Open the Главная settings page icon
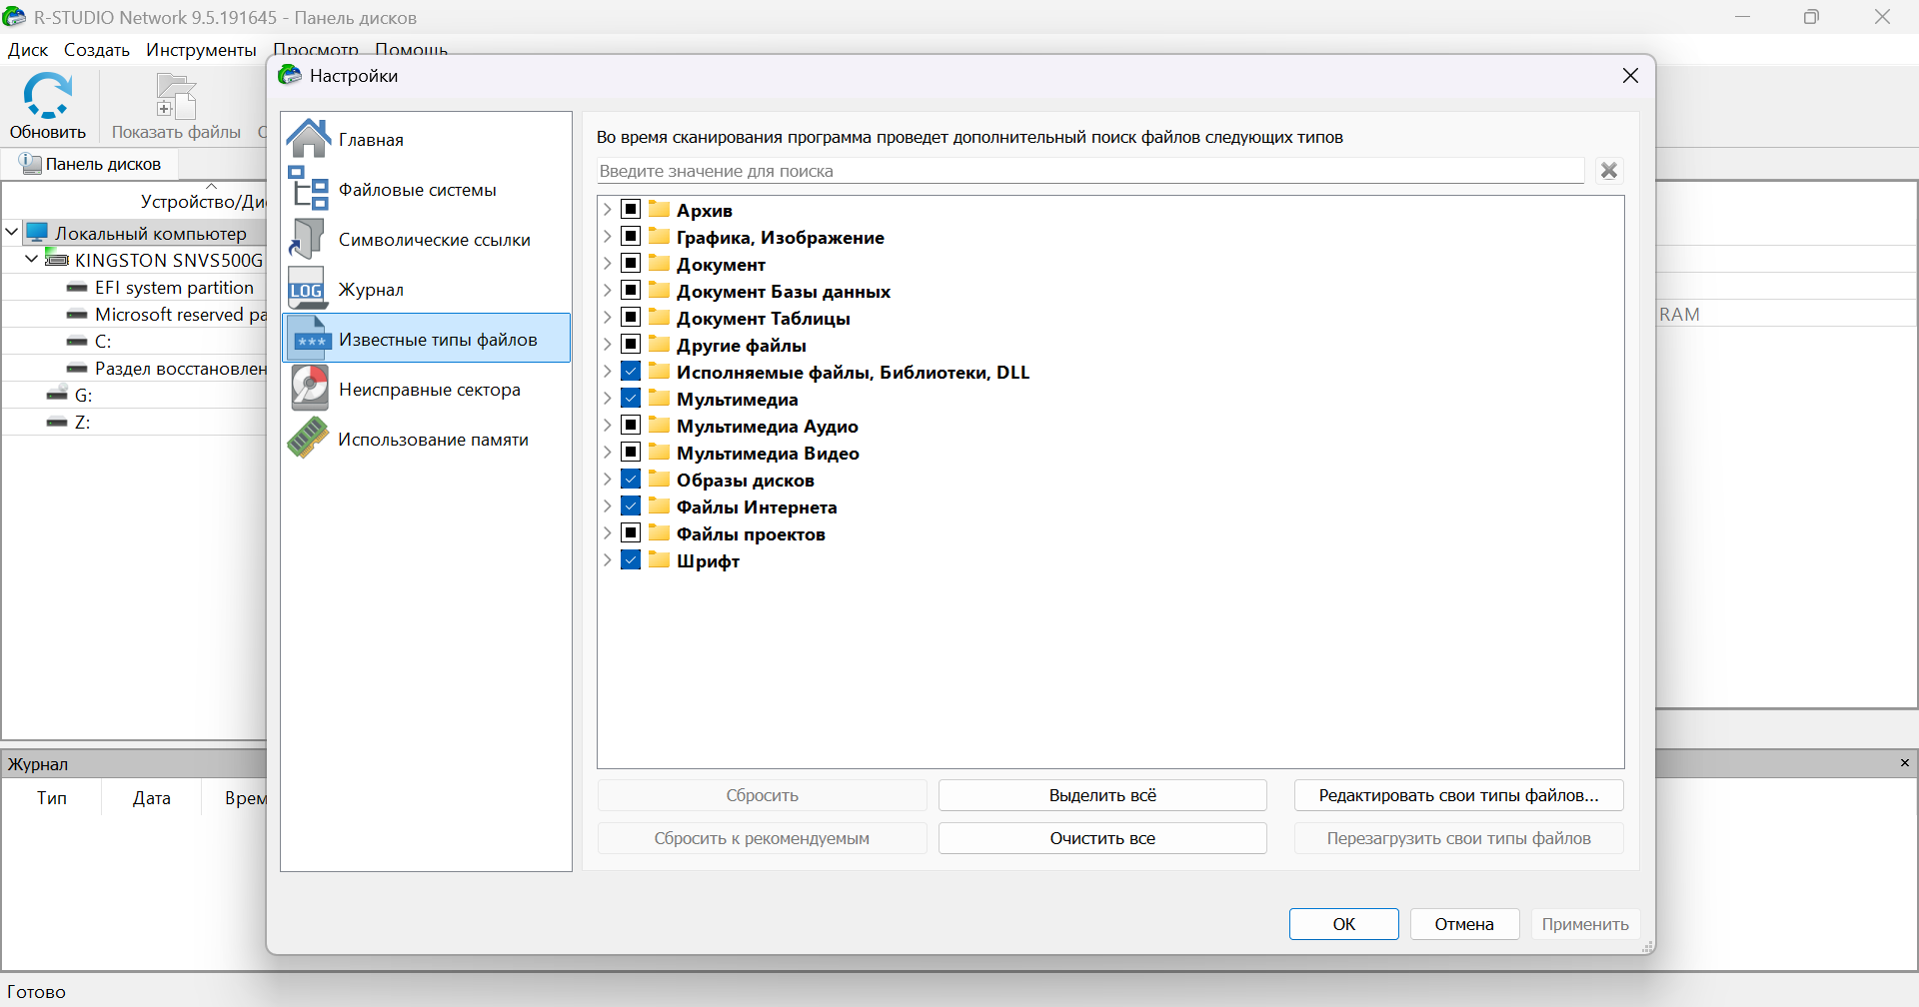 tap(309, 139)
